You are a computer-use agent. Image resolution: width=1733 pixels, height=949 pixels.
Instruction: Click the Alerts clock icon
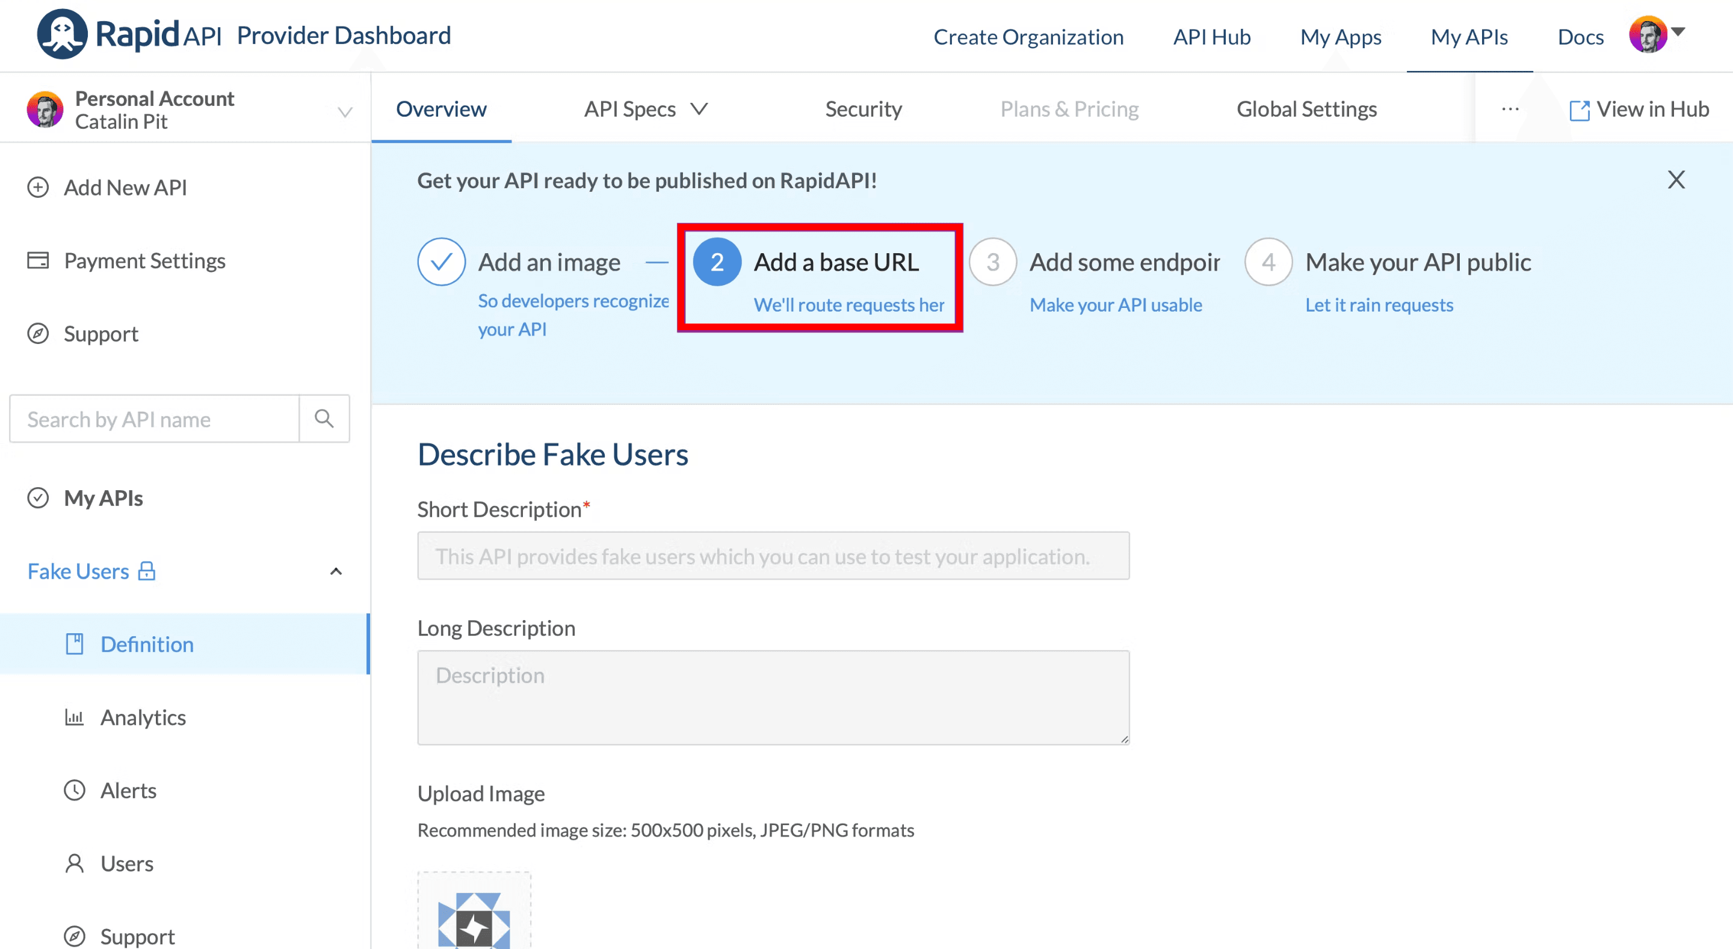(x=74, y=790)
